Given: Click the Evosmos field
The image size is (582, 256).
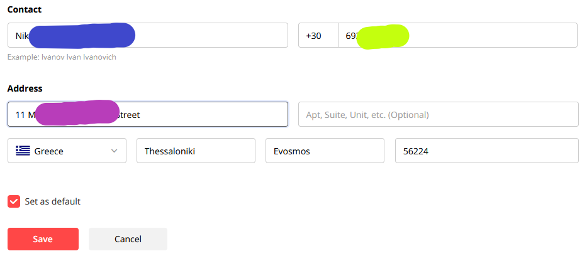Looking at the screenshot, I should pyautogui.click(x=325, y=151).
